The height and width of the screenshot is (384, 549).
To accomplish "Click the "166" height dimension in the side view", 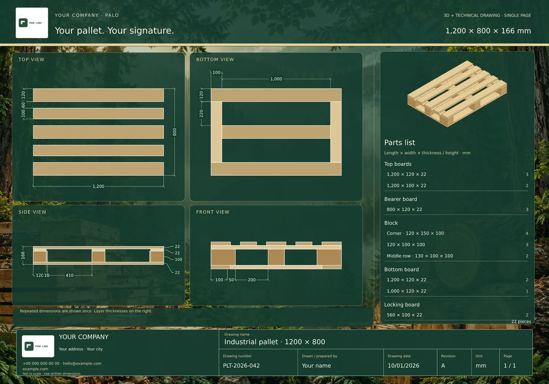I will click(x=23, y=255).
